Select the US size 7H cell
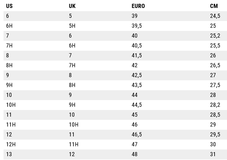 9,46
